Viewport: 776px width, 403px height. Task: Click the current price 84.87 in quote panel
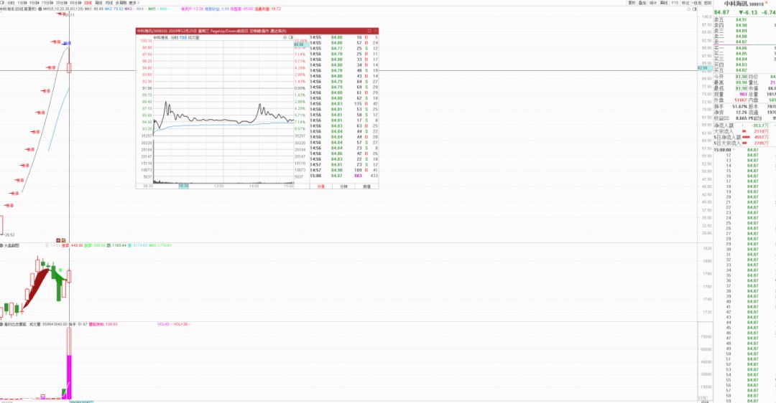click(722, 12)
